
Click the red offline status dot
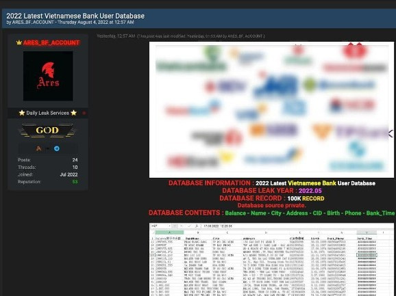pyautogui.click(x=84, y=113)
